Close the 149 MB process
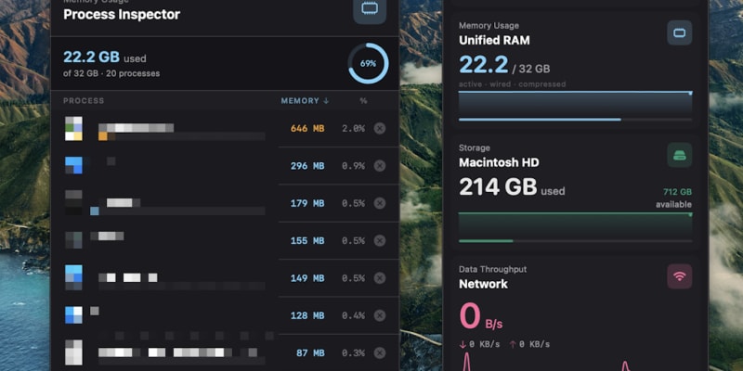 coord(380,277)
